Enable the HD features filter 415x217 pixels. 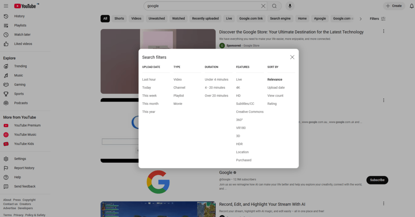[x=238, y=95]
